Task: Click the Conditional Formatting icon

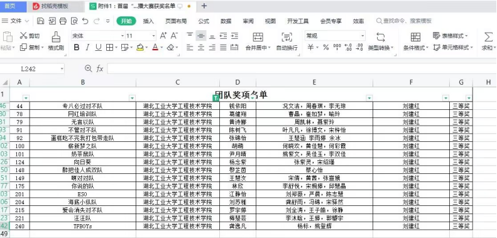Action: click(x=415, y=37)
